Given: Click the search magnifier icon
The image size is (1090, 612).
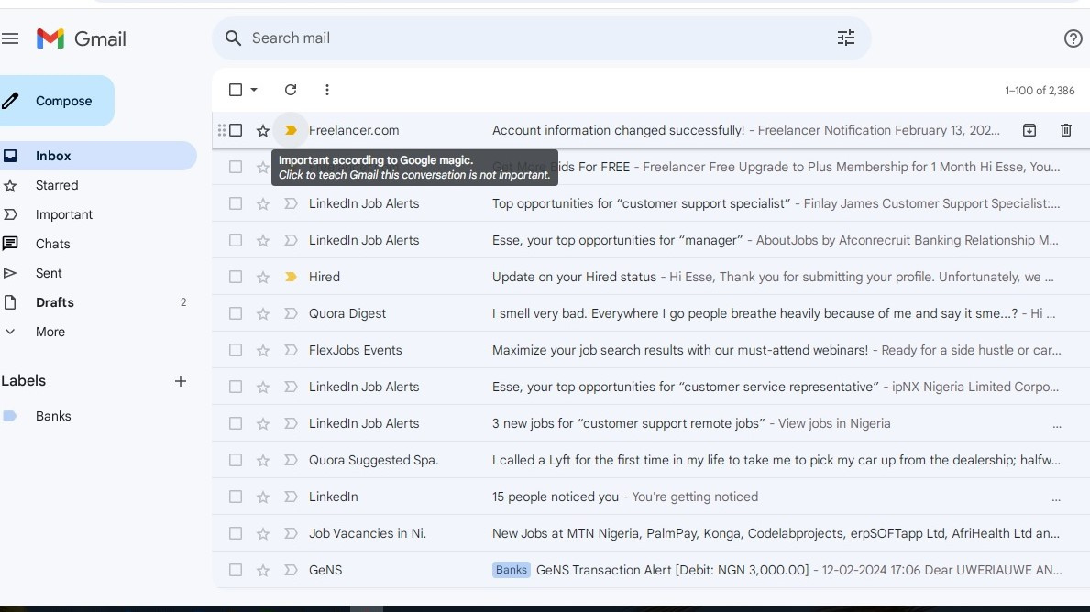Looking at the screenshot, I should point(234,38).
